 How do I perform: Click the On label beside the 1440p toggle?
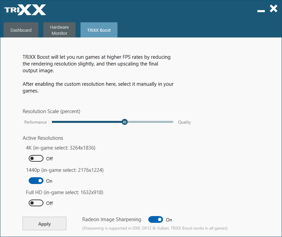click(49, 181)
